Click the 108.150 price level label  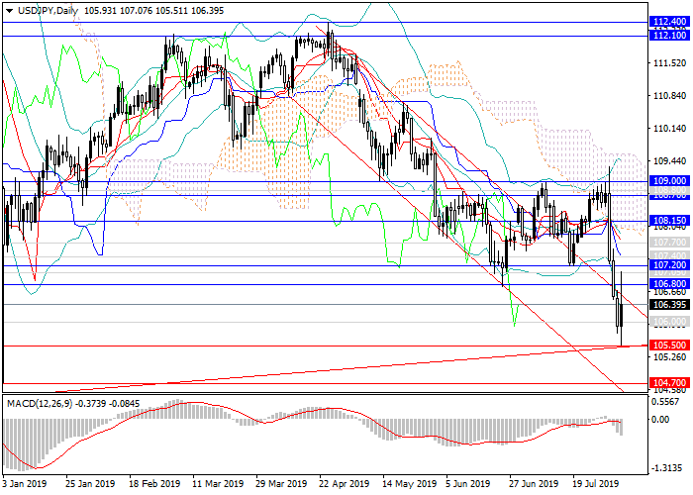pos(669,221)
